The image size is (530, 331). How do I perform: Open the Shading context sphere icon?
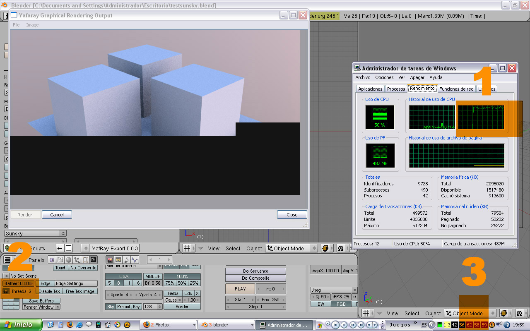click(x=69, y=260)
